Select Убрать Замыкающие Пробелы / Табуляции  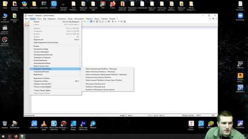click(108, 69)
